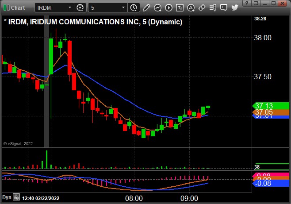Viewport: 291px width, 204px height.
Task: Close the chart window
Action: [283, 3]
